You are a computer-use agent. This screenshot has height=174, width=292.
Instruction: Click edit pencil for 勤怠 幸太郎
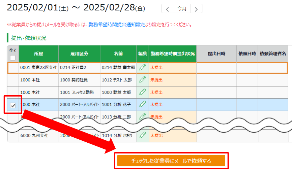pos(142,68)
